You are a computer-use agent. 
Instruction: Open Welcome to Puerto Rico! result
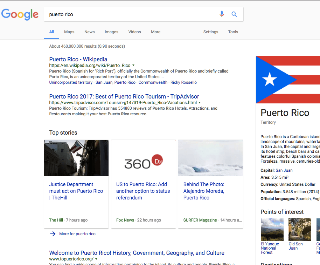137,253
